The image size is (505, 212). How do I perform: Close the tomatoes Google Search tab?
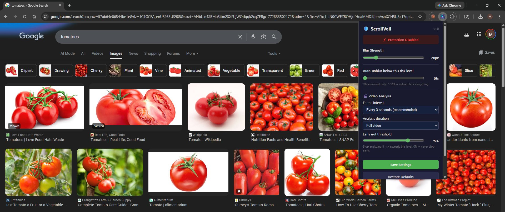point(60,5)
